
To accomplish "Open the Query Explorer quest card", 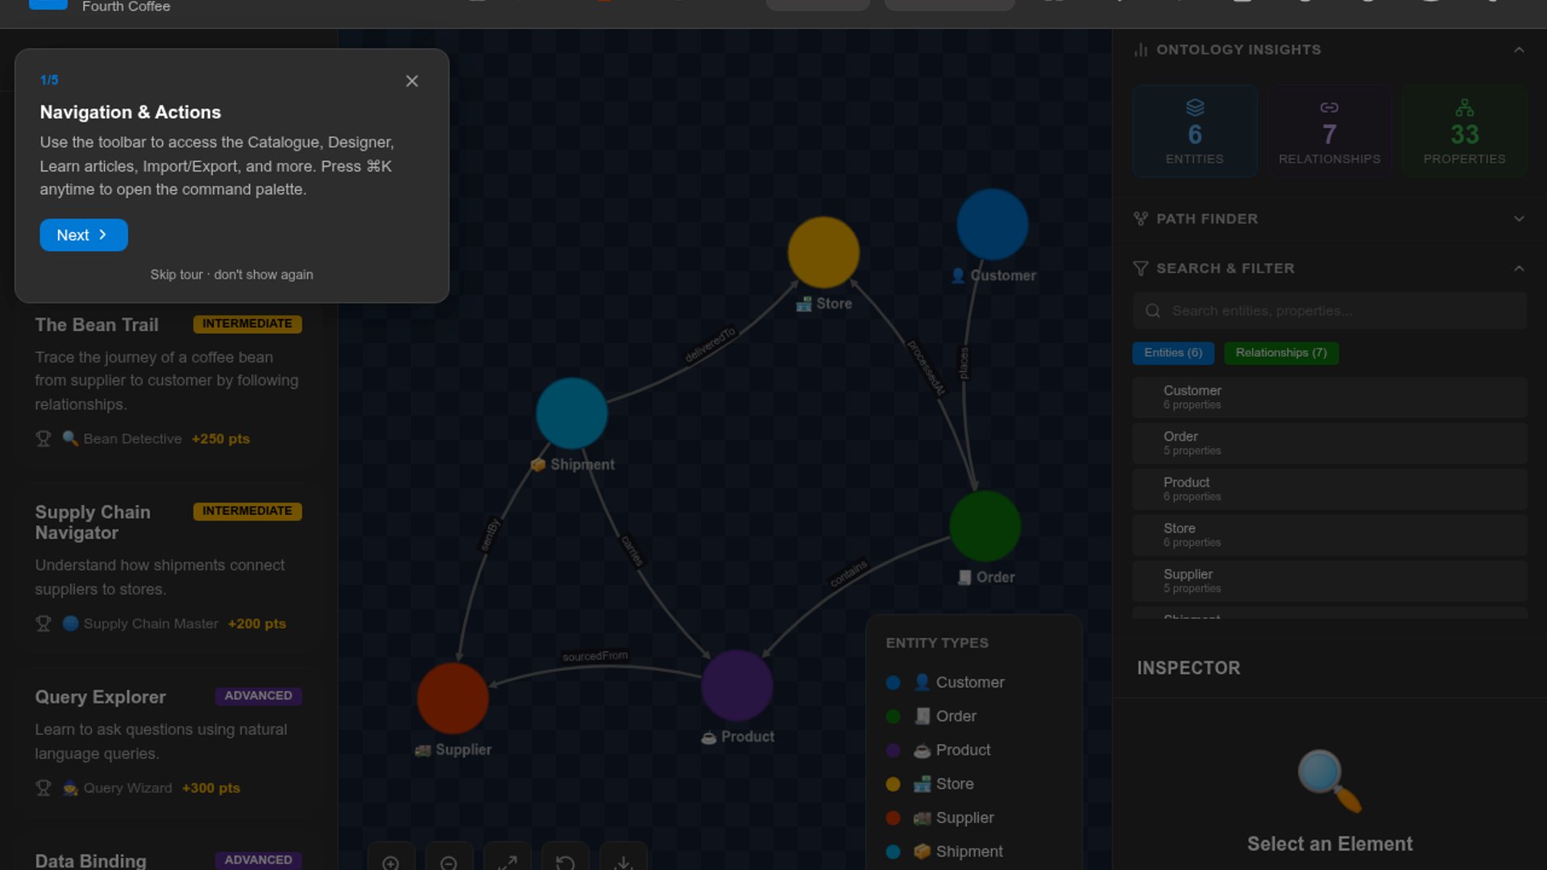I will click(168, 741).
